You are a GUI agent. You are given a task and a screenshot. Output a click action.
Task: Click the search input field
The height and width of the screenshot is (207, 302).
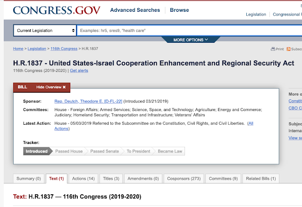coord(190,31)
